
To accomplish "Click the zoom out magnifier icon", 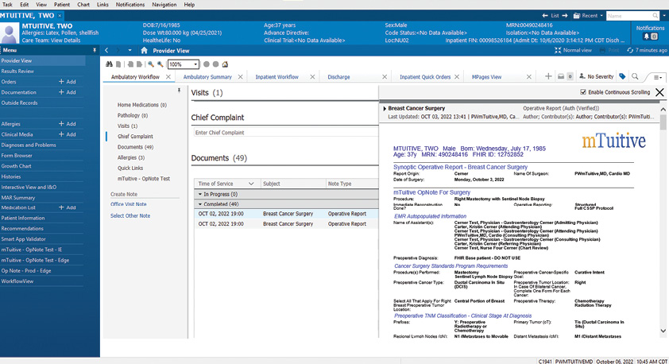I will click(151, 64).
